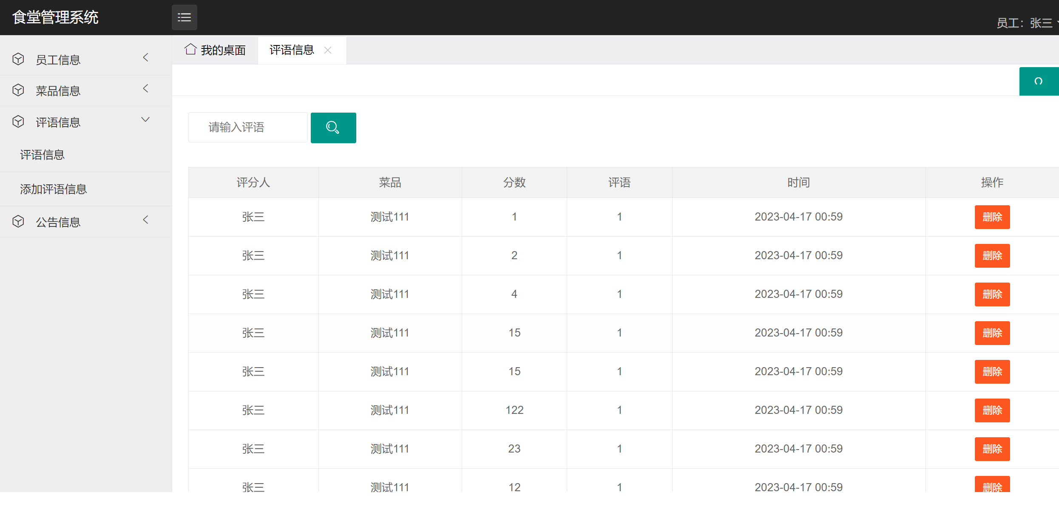Image resolution: width=1059 pixels, height=515 pixels.
Task: Delete the row with score 23
Action: (x=992, y=449)
